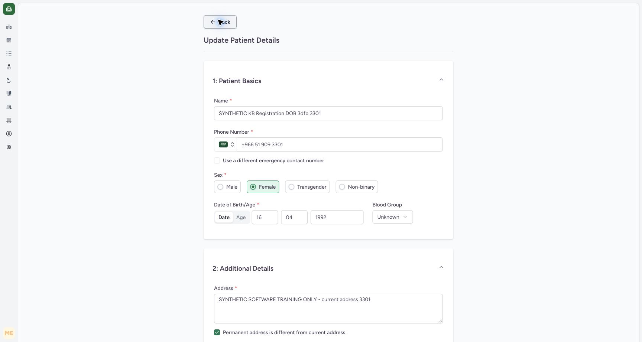This screenshot has height=342, width=642.
Task: Open the Blood Group dropdown
Action: click(392, 217)
